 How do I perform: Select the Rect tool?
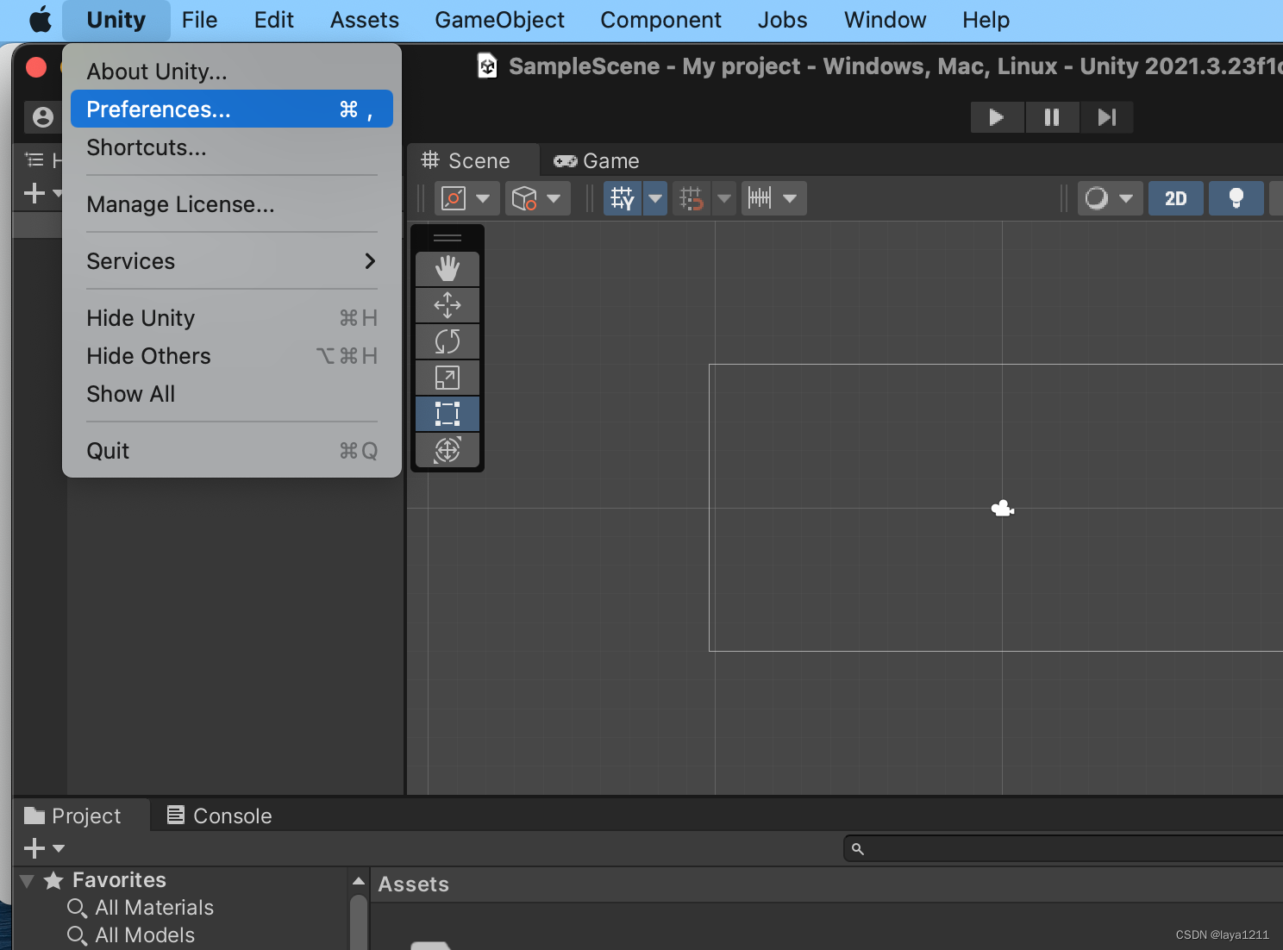click(447, 414)
